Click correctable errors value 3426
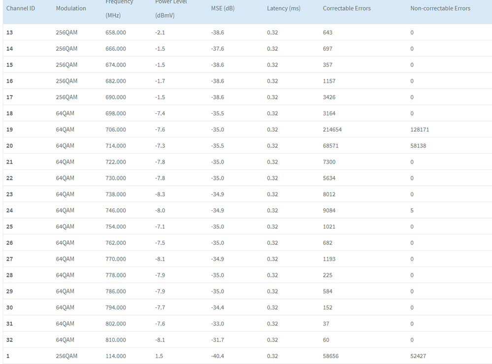The width and height of the screenshot is (492, 364). [329, 97]
